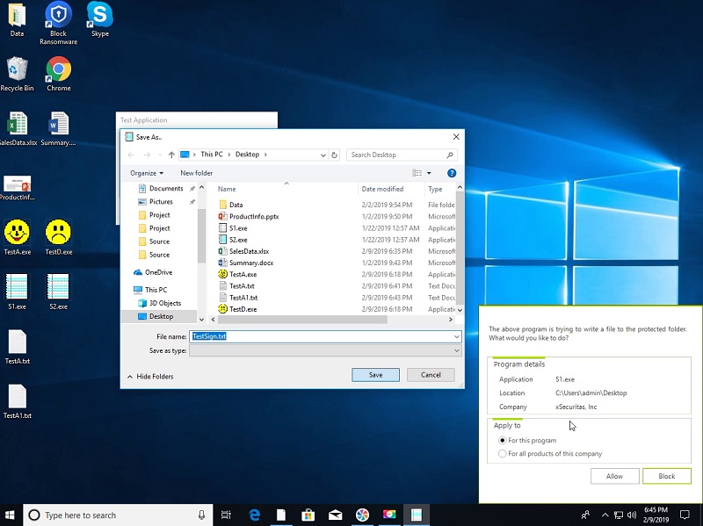Image resolution: width=703 pixels, height=526 pixels.
Task: Select OneDrive in the navigation pane
Action: click(153, 272)
